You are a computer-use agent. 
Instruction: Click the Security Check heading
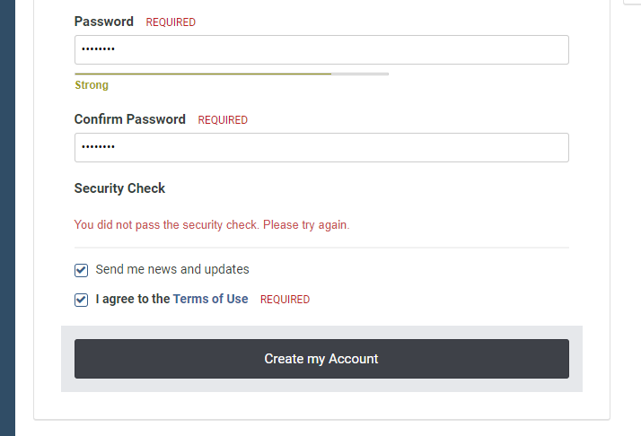120,188
